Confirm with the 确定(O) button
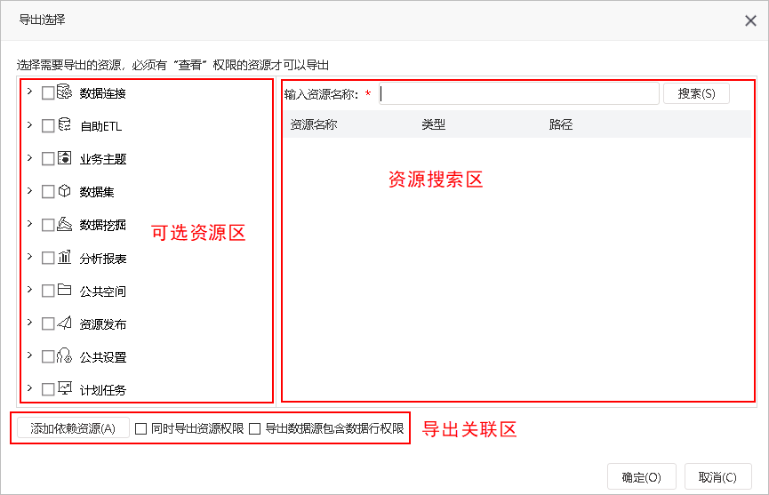The width and height of the screenshot is (769, 495). point(642,477)
